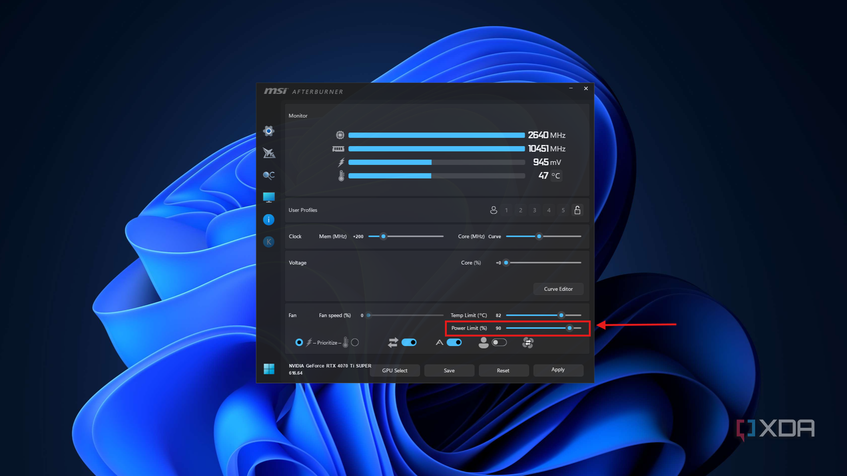This screenshot has width=847, height=476.
Task: Click the Mem (MHz) clock slider
Action: (406, 236)
